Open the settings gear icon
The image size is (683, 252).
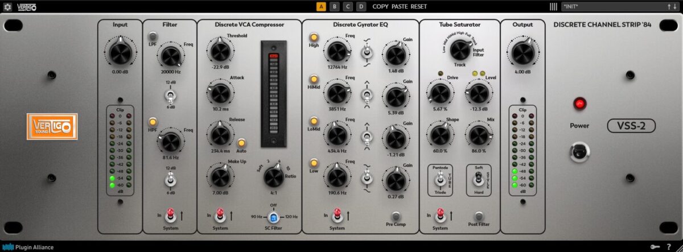pyautogui.click(x=7, y=7)
